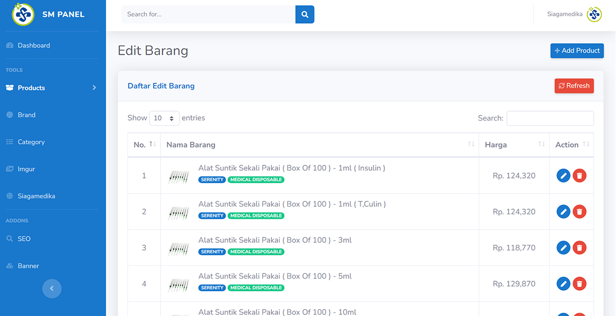
Task: Open the Show entries count dropdown
Action: pyautogui.click(x=164, y=118)
